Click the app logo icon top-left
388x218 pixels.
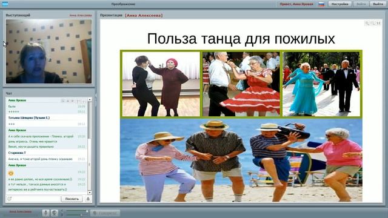5,4
